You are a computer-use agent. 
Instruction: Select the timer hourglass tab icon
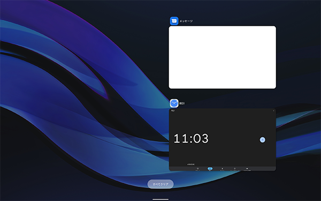pos(223,169)
